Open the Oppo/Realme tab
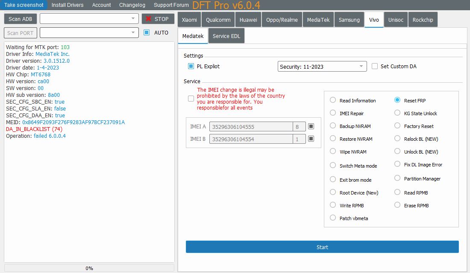The width and height of the screenshot is (470, 273). 282,20
